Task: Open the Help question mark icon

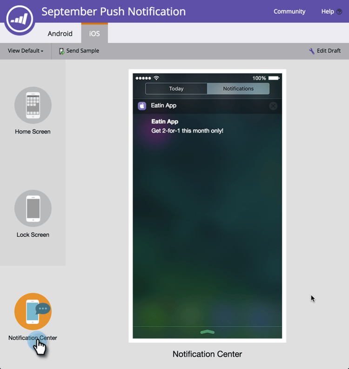Action: 339,12
